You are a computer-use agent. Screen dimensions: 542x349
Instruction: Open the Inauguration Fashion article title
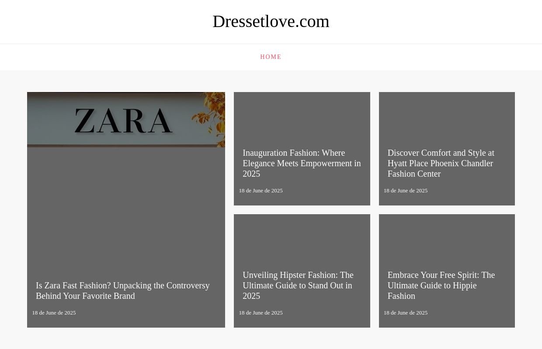click(302, 163)
